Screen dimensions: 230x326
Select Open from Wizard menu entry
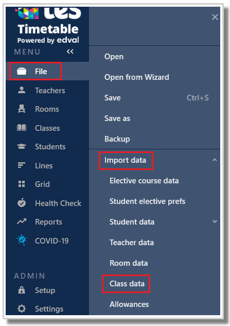click(x=137, y=77)
